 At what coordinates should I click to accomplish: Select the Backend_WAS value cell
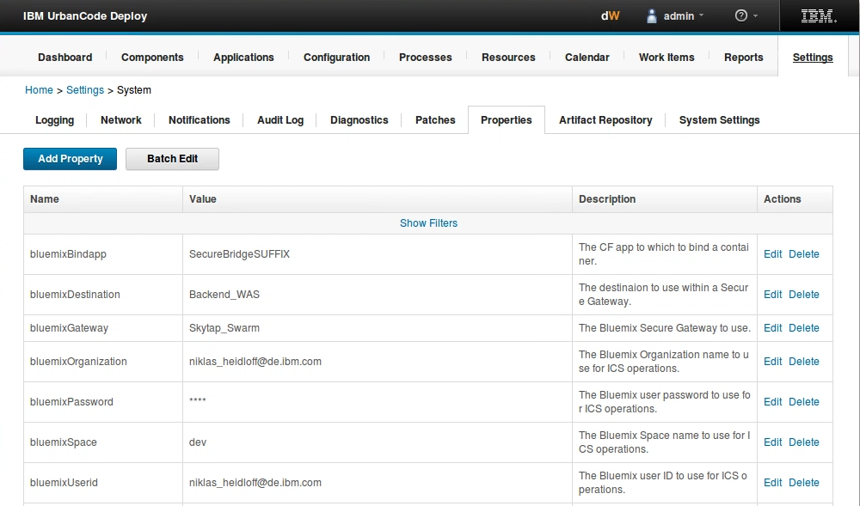[x=378, y=295]
